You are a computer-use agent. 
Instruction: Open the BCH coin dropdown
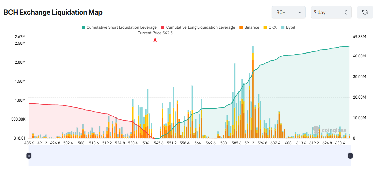[288, 12]
